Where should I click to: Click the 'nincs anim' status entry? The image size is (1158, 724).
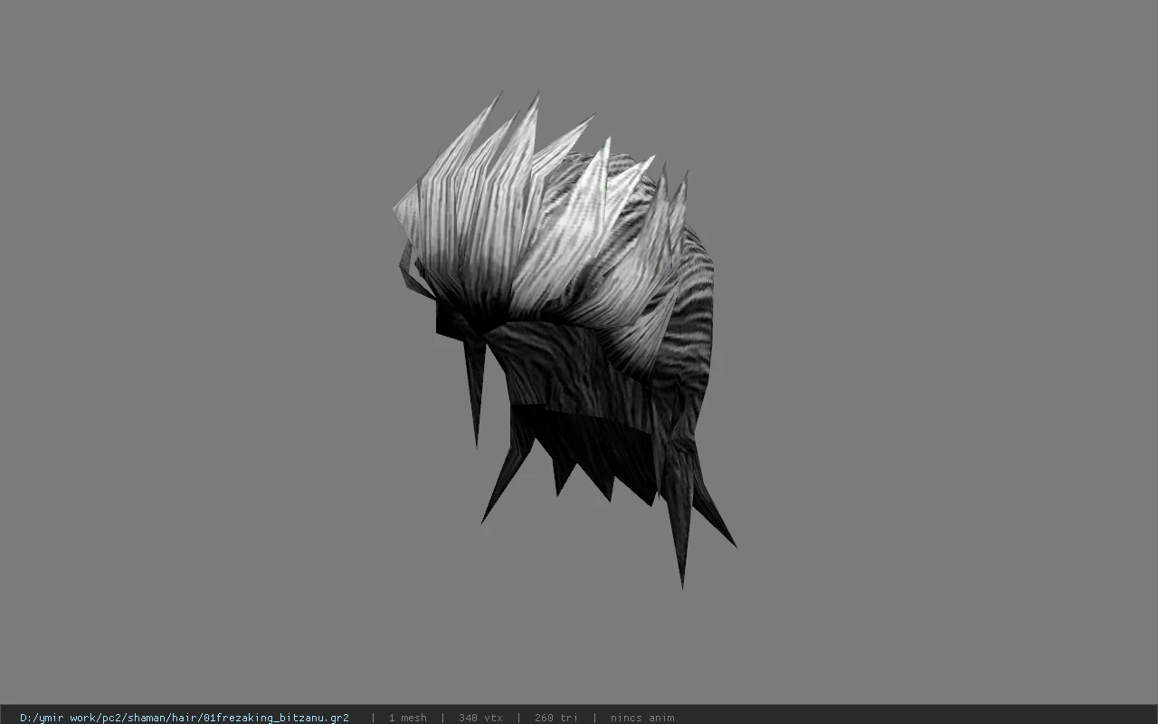point(642,718)
